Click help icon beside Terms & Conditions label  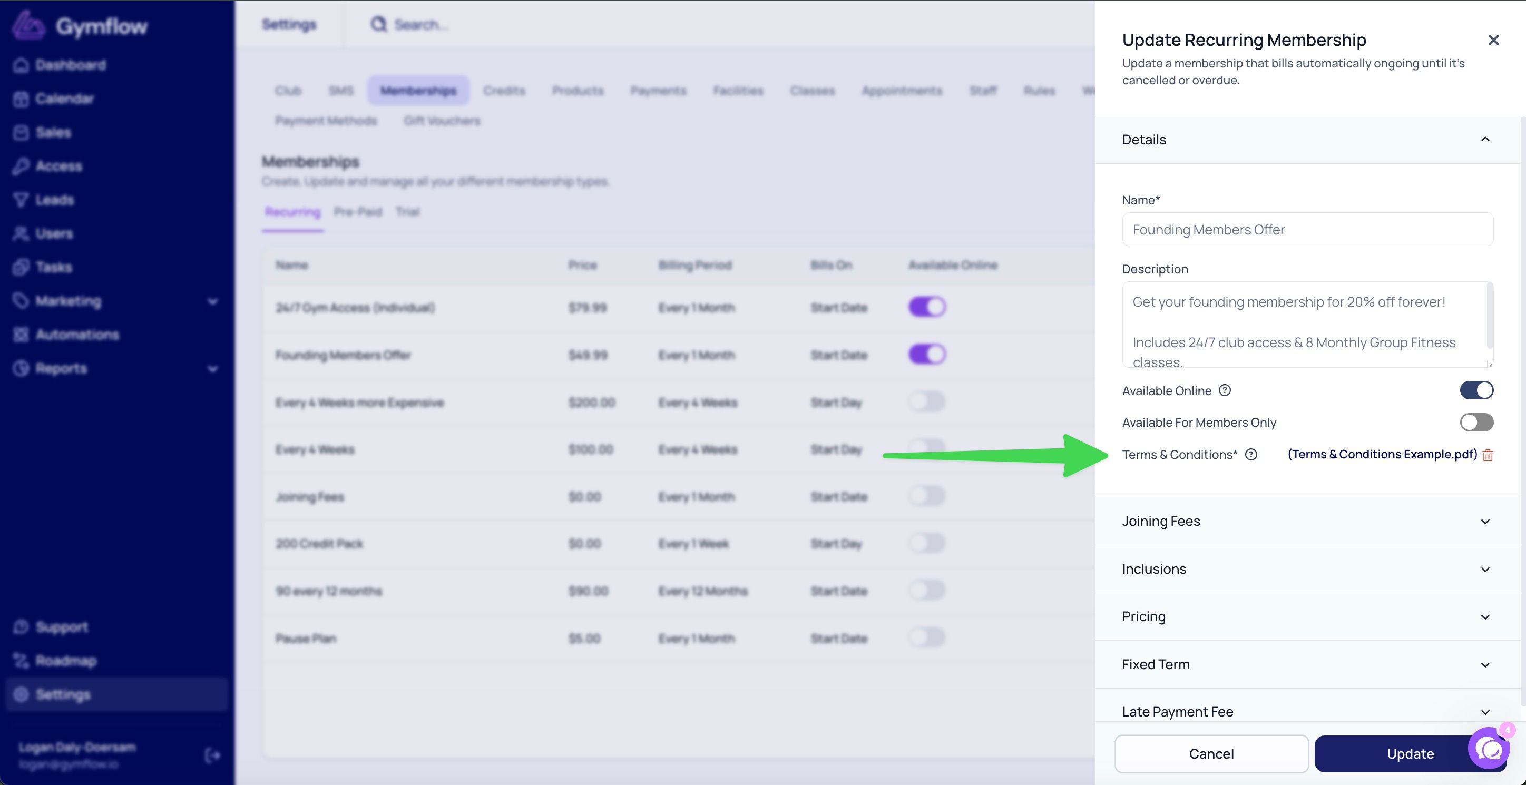1250,455
